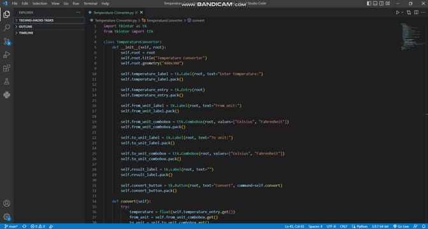Toggle the primary side bar layout button
This screenshot has height=229, width=428.
coord(369,4)
